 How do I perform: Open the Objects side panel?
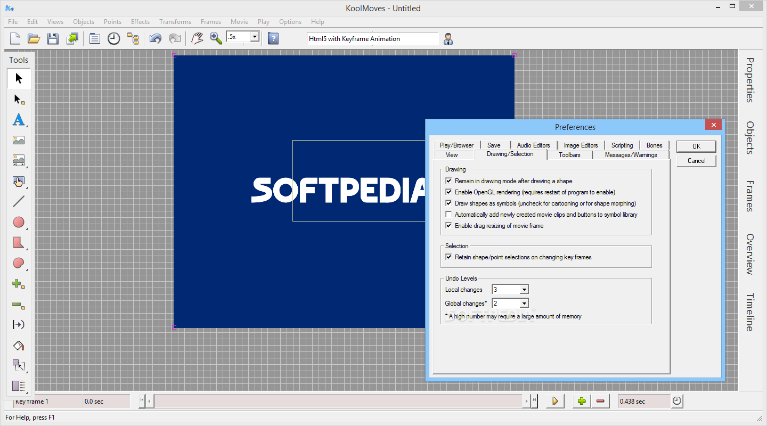[750, 138]
